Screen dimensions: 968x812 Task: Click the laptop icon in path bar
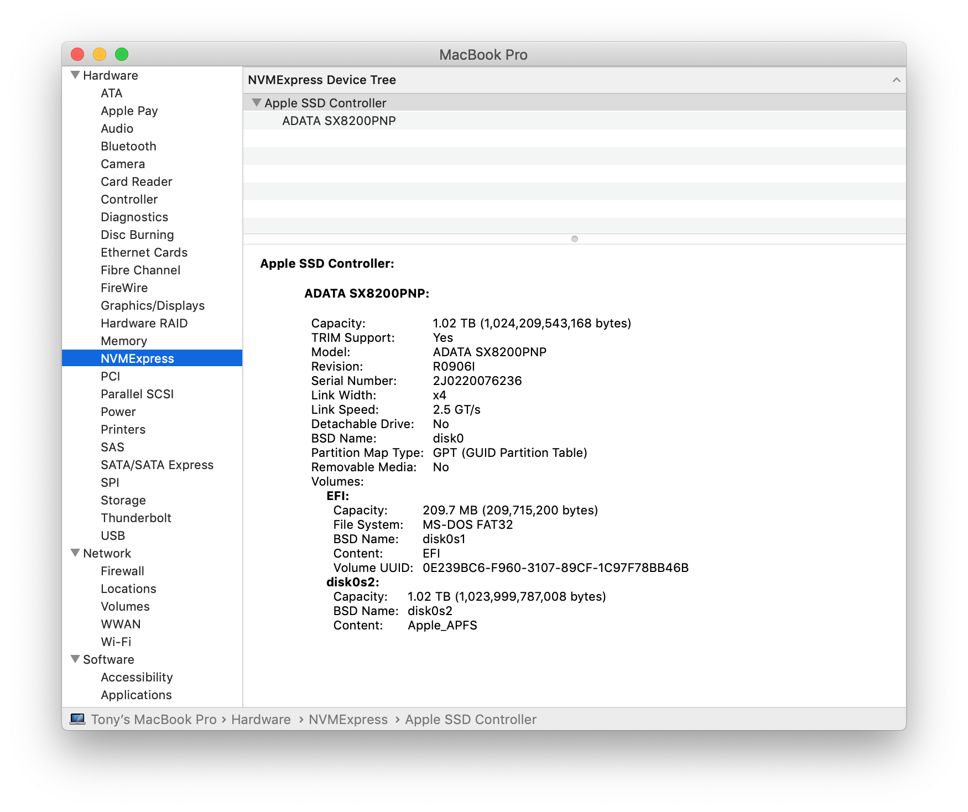(x=77, y=719)
